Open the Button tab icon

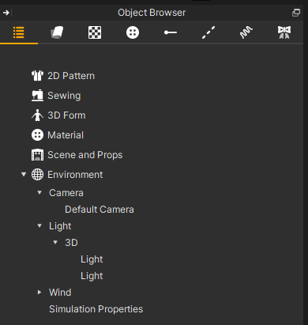coord(133,32)
